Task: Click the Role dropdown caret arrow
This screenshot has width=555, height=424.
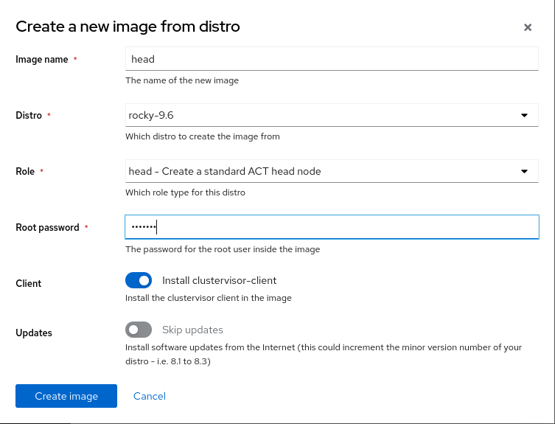Action: [524, 171]
